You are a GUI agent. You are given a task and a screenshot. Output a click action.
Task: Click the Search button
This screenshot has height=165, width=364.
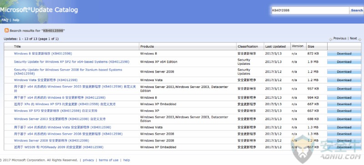[x=357, y=10]
